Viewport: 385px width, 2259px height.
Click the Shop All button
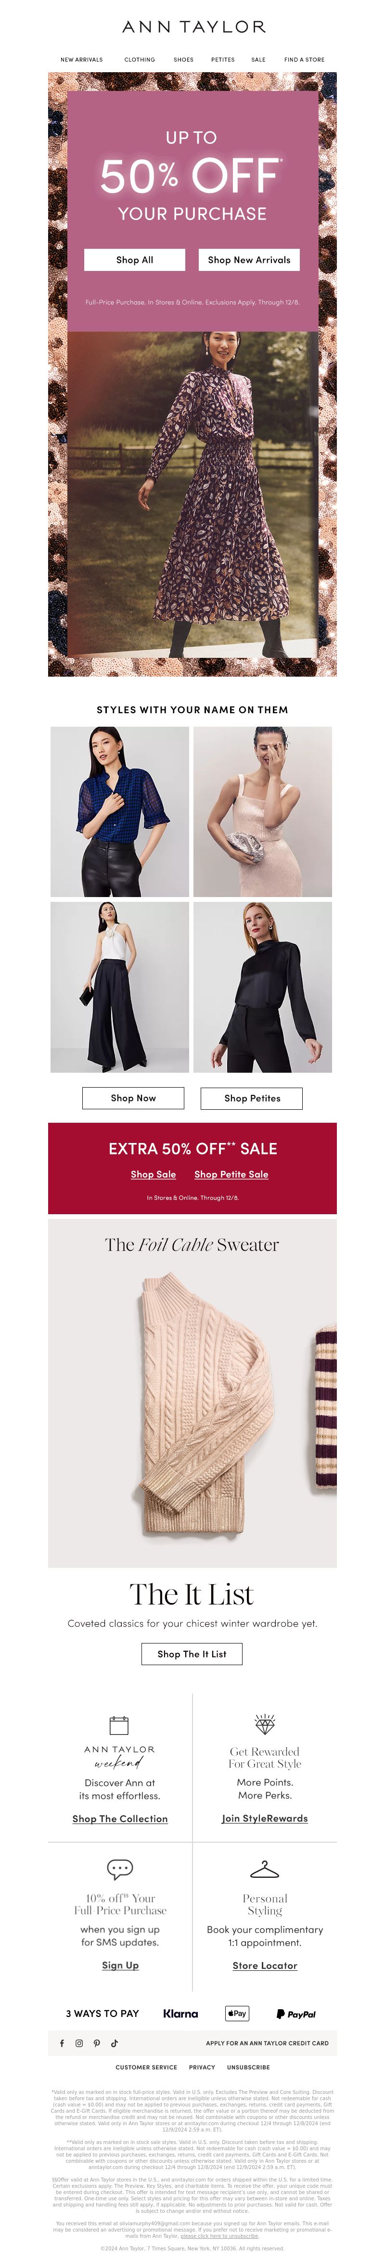[x=135, y=259]
